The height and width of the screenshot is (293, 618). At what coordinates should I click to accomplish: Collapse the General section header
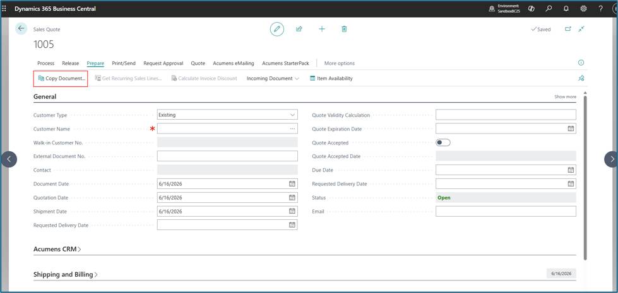[x=45, y=97]
